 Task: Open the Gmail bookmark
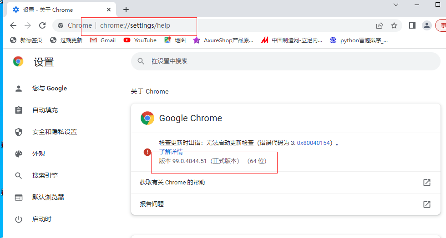pos(103,40)
